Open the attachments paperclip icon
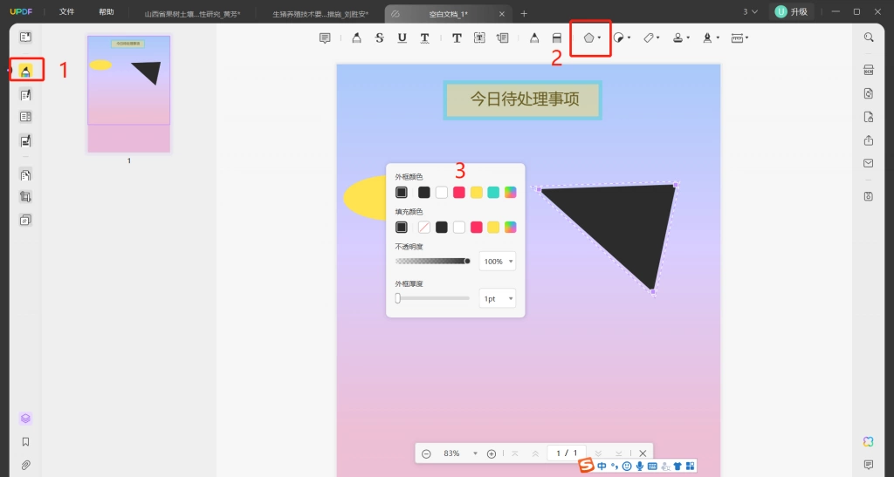Screen dimensions: 894x477 (25, 465)
